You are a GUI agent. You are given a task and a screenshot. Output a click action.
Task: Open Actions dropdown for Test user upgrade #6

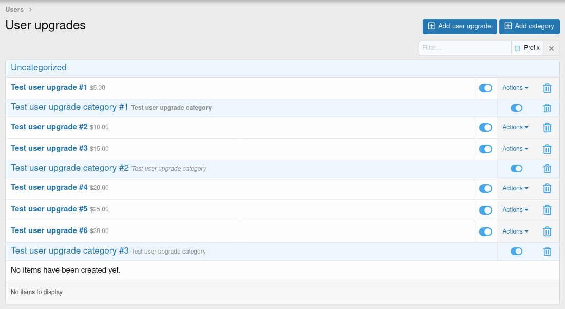pyautogui.click(x=515, y=231)
